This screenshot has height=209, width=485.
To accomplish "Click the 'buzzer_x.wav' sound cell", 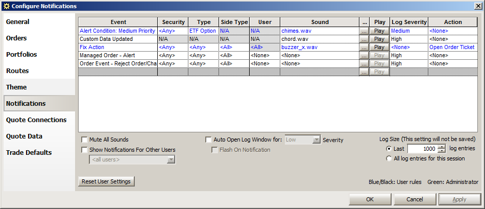I will tap(320, 47).
